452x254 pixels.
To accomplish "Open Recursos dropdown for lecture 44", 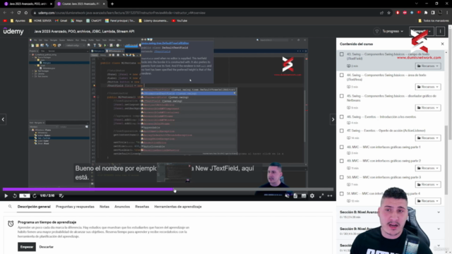I will point(428,87).
